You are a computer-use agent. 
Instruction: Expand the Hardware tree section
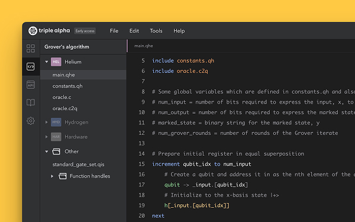(x=46, y=137)
